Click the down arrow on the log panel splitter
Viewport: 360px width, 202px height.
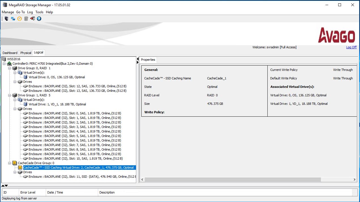[6, 186]
